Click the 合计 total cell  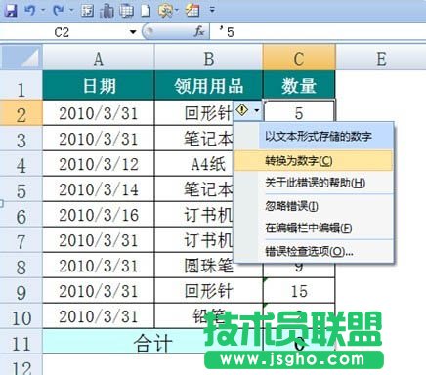pos(152,342)
